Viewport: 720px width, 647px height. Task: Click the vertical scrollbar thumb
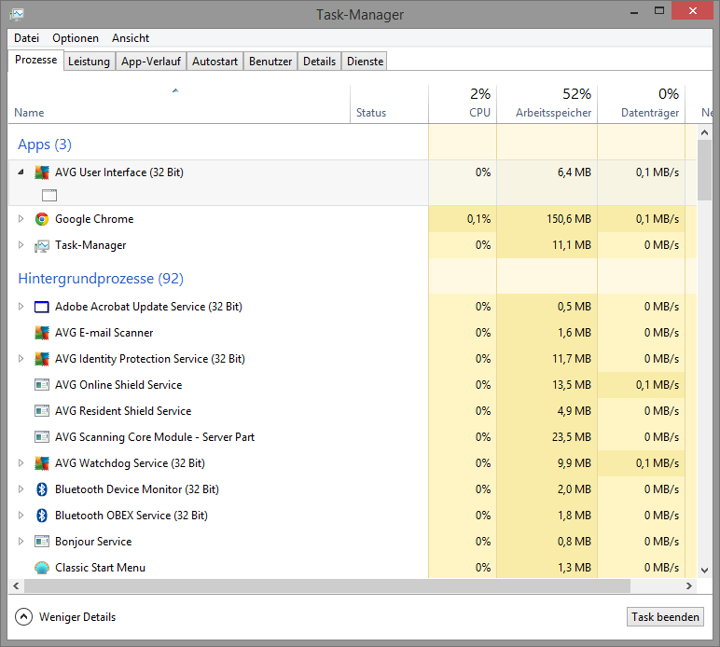tap(704, 171)
